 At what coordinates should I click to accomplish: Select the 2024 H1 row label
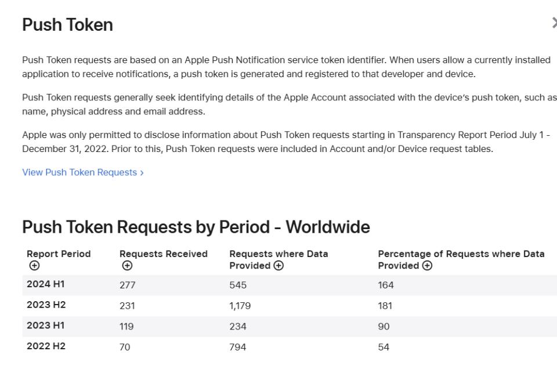45,284
